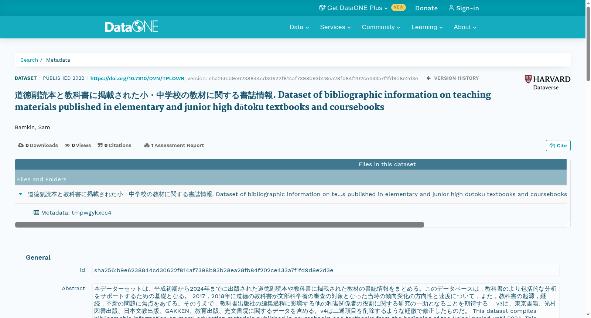Click the Id value field
The width and height of the screenshot is (591, 318).
tap(326, 270)
